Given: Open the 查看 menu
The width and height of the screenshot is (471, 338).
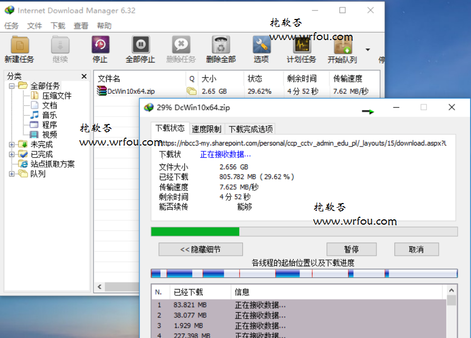Looking at the screenshot, I should [x=81, y=26].
